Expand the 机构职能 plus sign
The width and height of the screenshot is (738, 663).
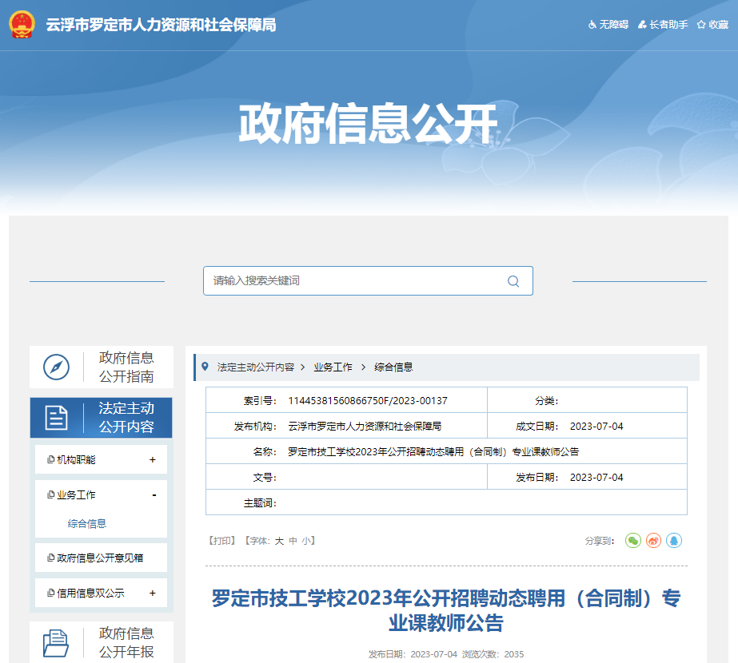[x=153, y=460]
